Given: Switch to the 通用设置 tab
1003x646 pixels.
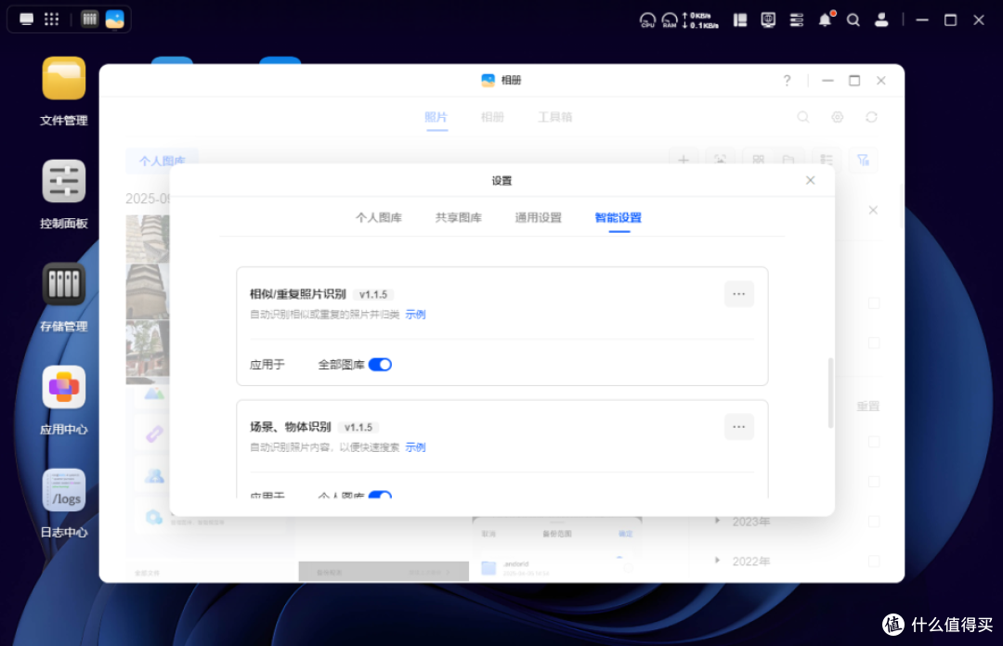Looking at the screenshot, I should pyautogui.click(x=538, y=217).
